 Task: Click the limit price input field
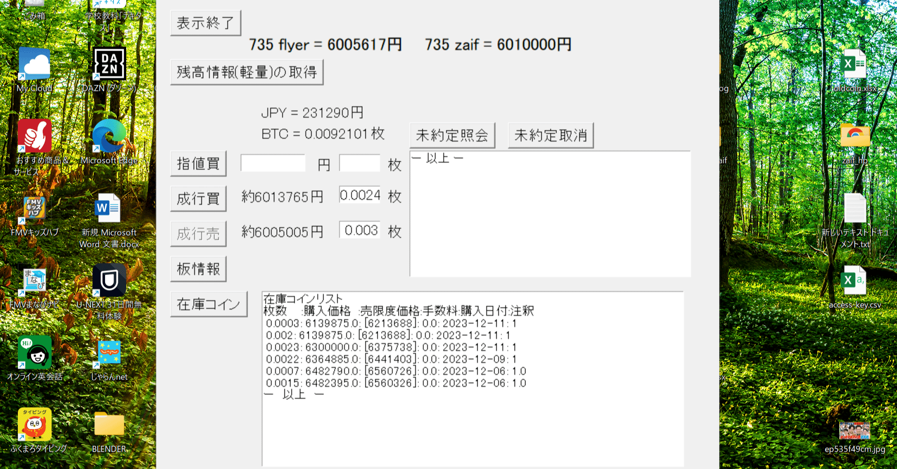point(272,163)
